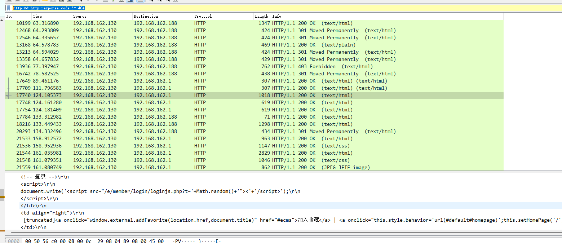Select packet 21536 text/css response
Image resolution: width=562 pixels, height=243 pixels.
pyautogui.click(x=254, y=146)
